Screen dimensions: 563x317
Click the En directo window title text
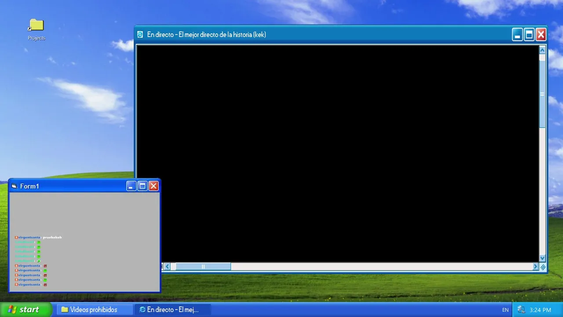206,35
